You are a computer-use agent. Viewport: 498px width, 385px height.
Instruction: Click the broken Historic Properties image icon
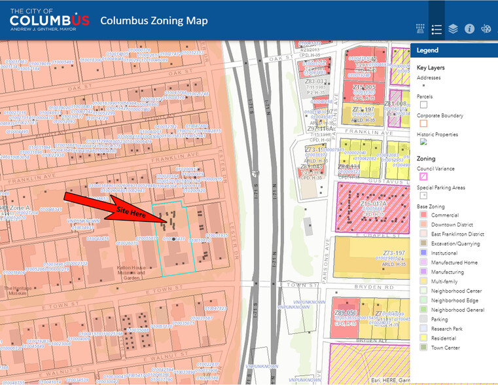(x=423, y=141)
